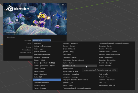Screen dimensions: 138x93
Task: Pick Hebrew from the list
Action: [79, 52]
